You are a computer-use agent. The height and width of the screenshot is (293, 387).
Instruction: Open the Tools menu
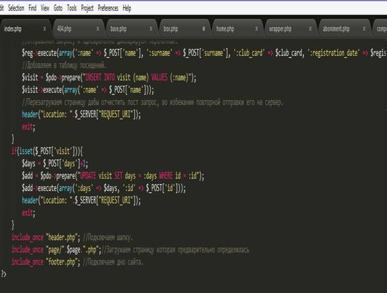(x=72, y=8)
